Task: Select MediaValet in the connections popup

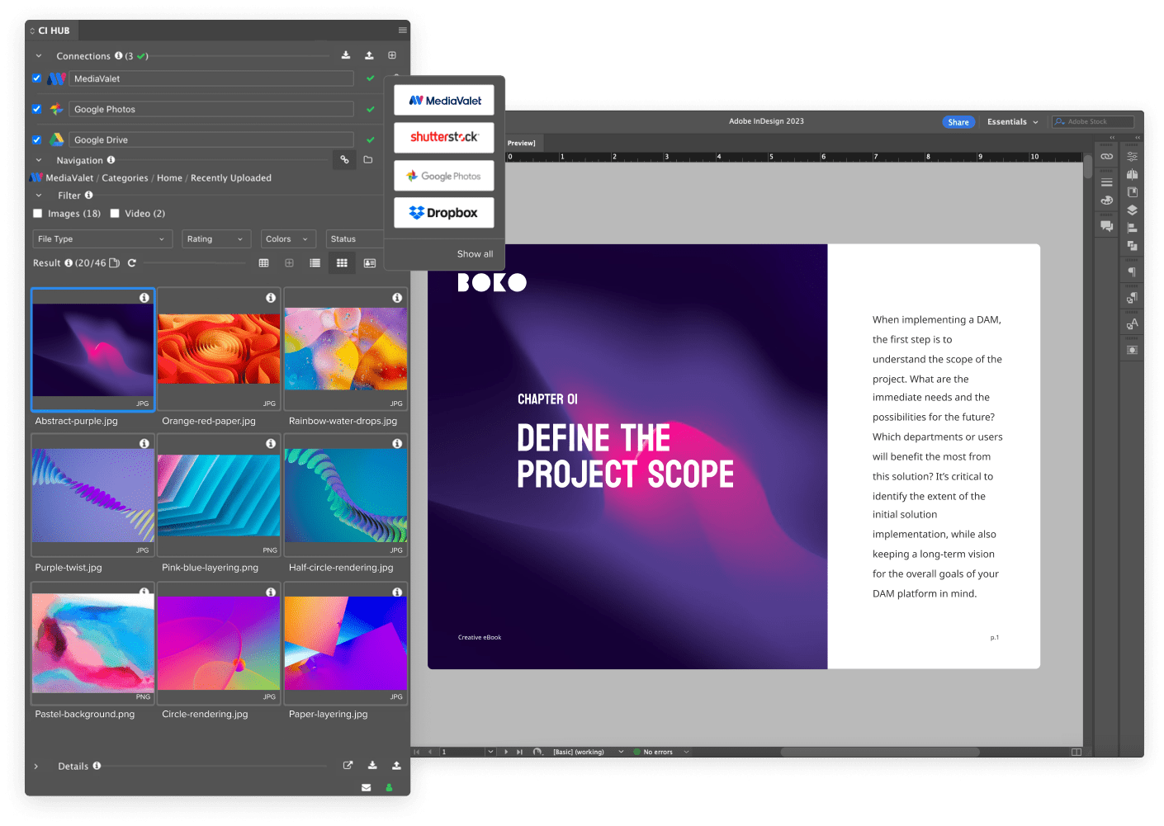Action: [444, 100]
